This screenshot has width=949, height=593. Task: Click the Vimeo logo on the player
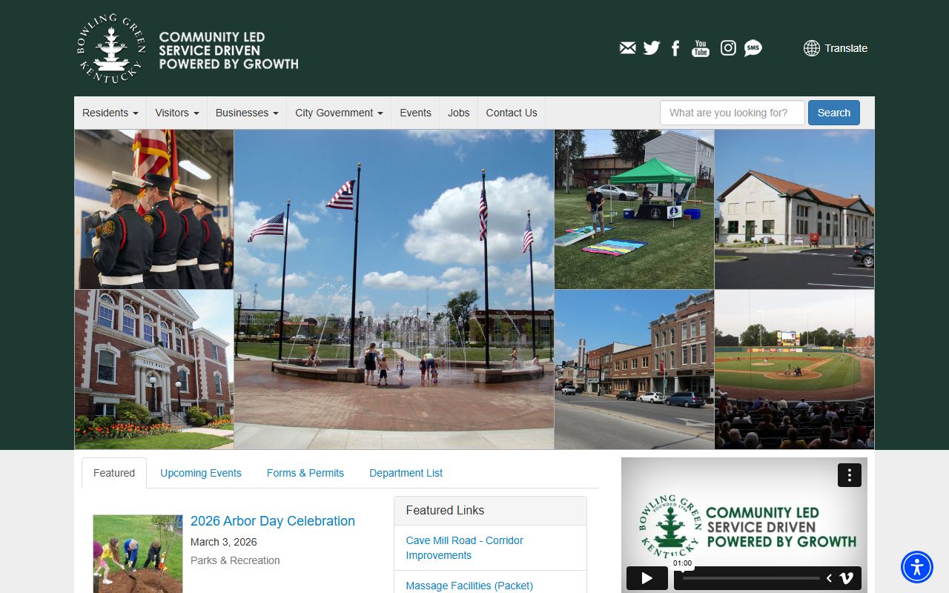point(847,578)
